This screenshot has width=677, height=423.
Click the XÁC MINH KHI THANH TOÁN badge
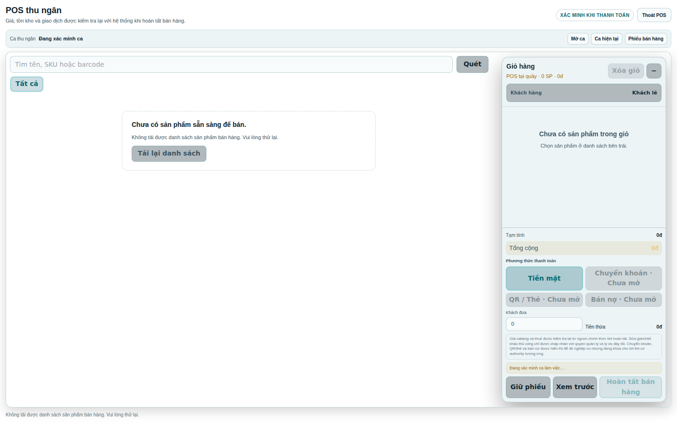(x=595, y=15)
